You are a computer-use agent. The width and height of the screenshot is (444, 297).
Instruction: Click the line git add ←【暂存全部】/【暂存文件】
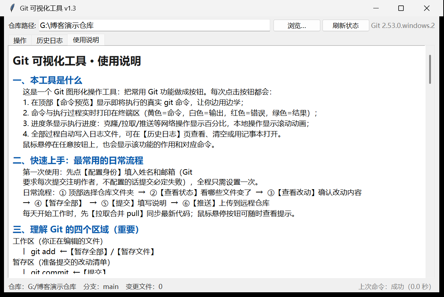(90, 251)
